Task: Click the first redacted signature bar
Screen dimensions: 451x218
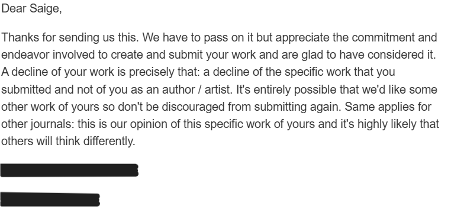Action: point(69,170)
